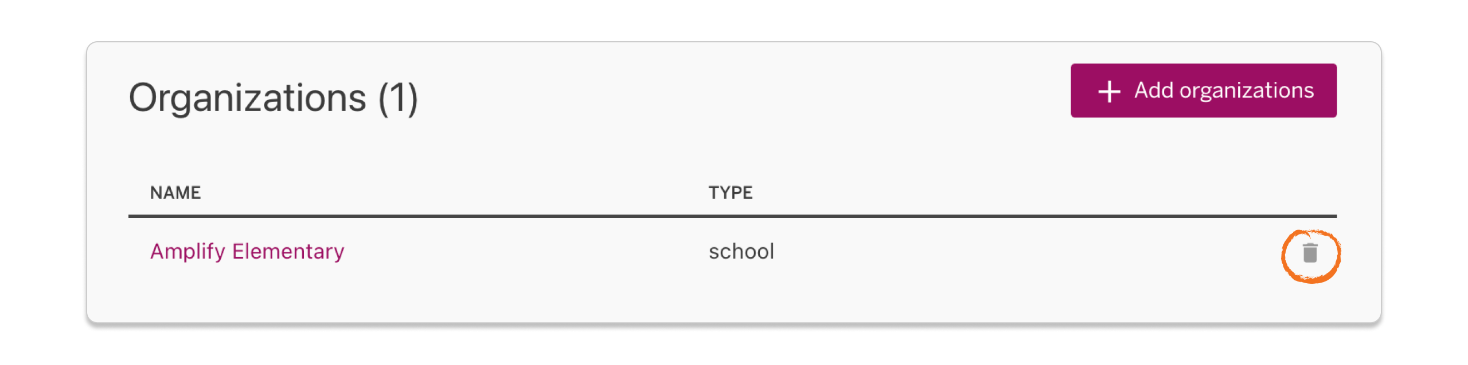1468x365 pixels.
Task: Click the TYPE column header
Action: coord(731,193)
